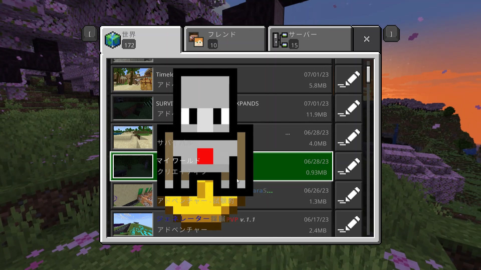
Task: Edit the Timeless world dated 07/01/23
Action: (349, 79)
